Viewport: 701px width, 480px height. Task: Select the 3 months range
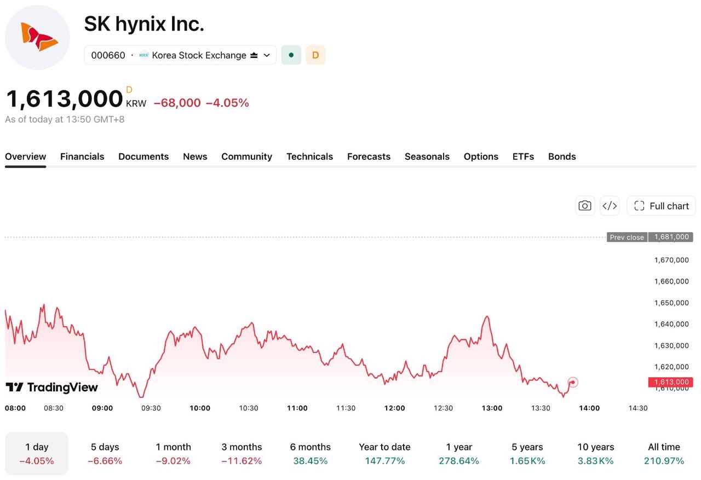point(242,454)
